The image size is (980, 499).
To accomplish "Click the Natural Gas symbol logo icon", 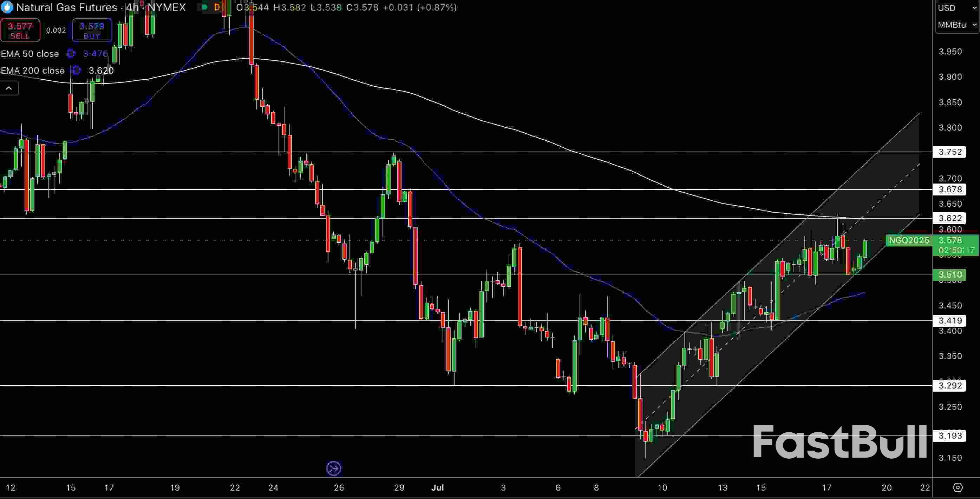I will click(7, 7).
